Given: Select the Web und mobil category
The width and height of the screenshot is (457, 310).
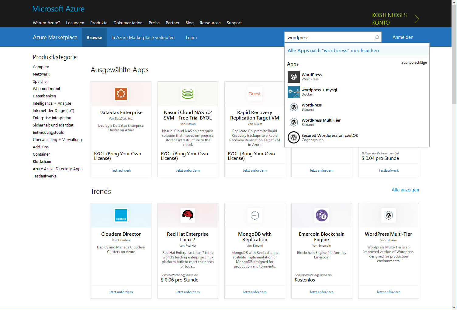Looking at the screenshot, I should point(46,89).
